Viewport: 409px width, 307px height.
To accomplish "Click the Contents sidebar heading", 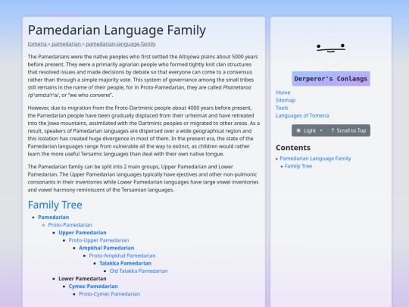I will [x=293, y=148].
